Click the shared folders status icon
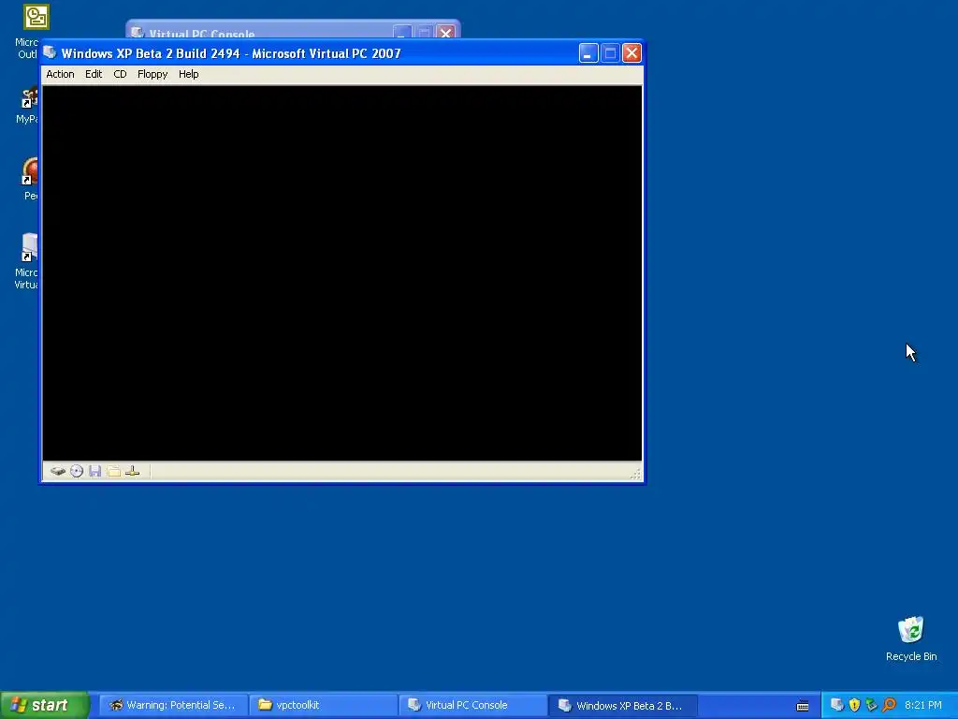 tap(113, 472)
